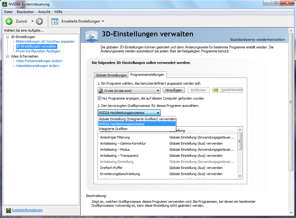Viewport: 296px width, 218px height.
Task: Select 3D-Einstellungen verwalten in tree
Action: 36,46
